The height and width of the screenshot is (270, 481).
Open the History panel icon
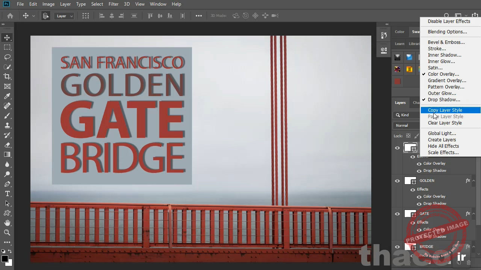click(x=384, y=35)
